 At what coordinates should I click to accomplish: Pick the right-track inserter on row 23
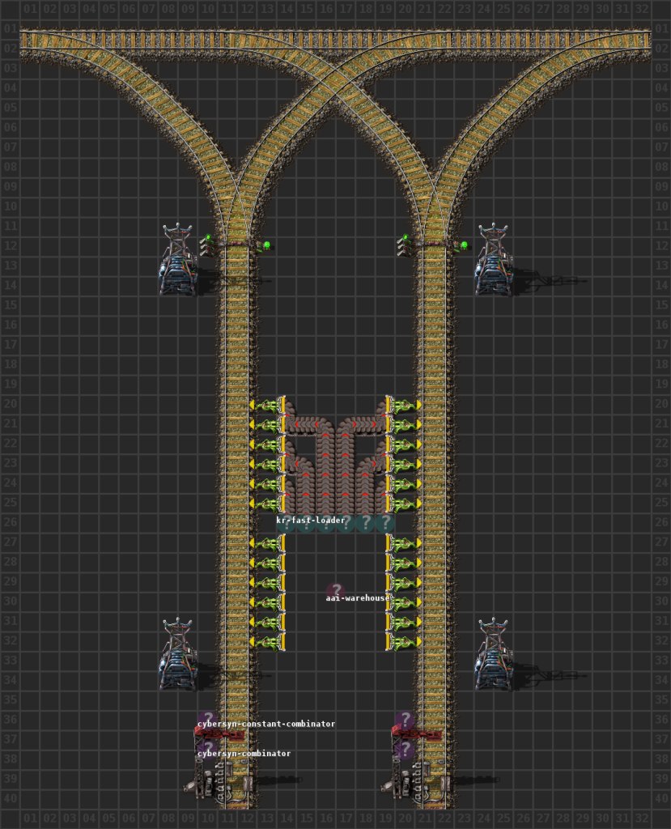pyautogui.click(x=404, y=465)
